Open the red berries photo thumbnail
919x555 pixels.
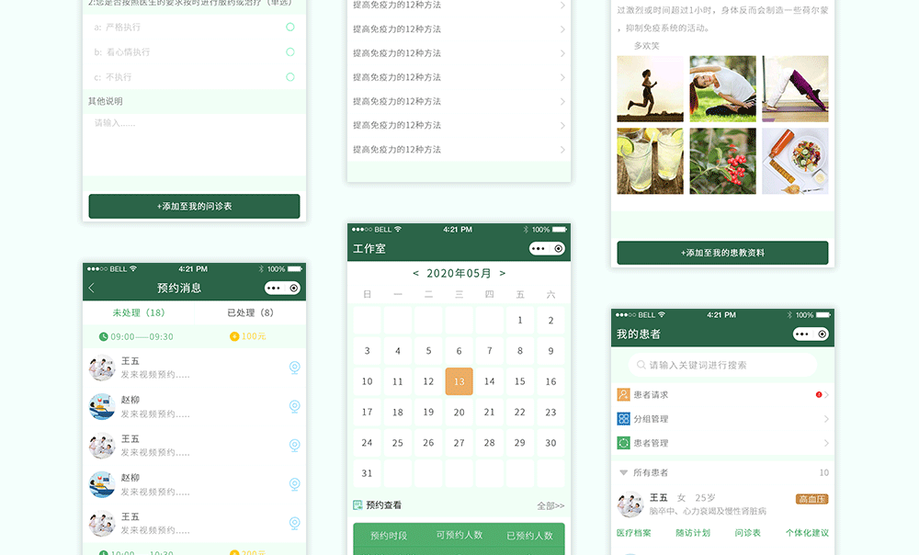722,161
